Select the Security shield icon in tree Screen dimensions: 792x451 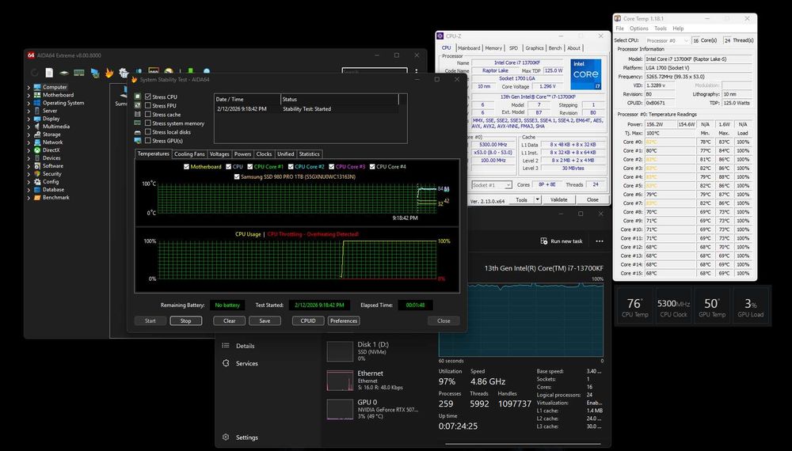pos(37,173)
